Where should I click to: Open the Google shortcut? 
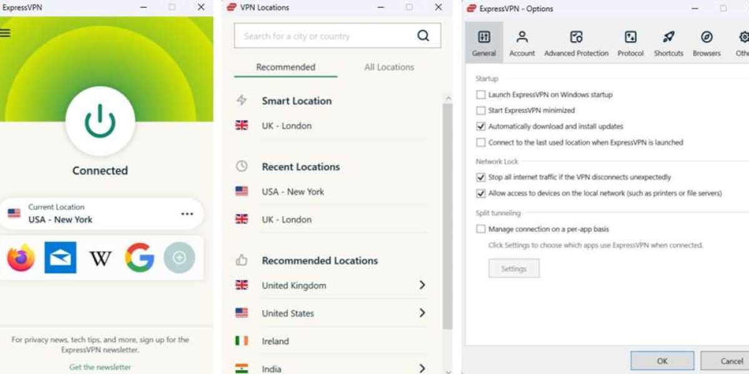click(x=140, y=257)
